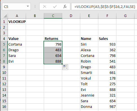Open Insert Function fx dialog
Image resolution: width=137 pixels, height=111 pixels.
click(65, 7)
